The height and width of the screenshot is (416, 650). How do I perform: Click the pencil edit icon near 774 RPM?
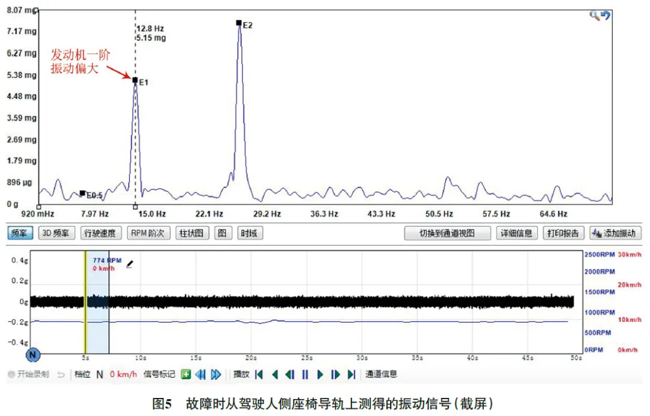point(130,264)
